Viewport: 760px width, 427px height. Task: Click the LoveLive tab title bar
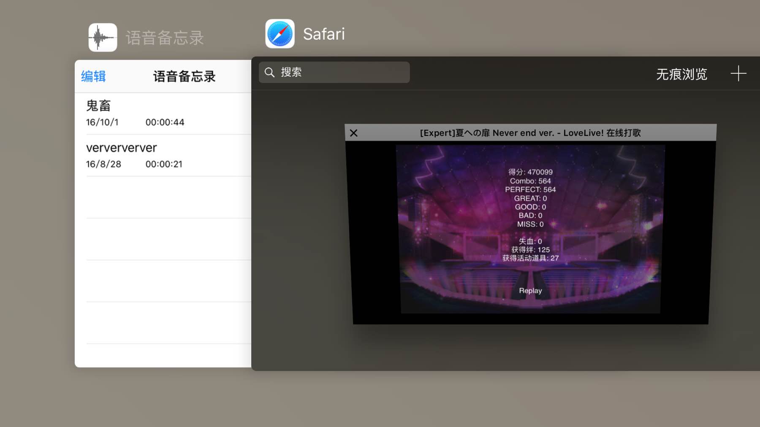pyautogui.click(x=530, y=132)
